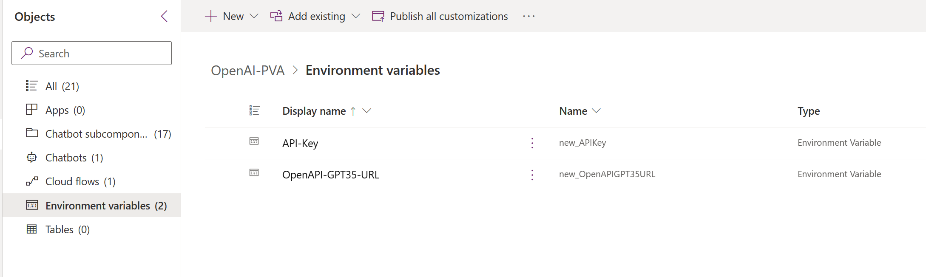Select All (21) objects in the sidebar
926x277 pixels.
(x=62, y=86)
